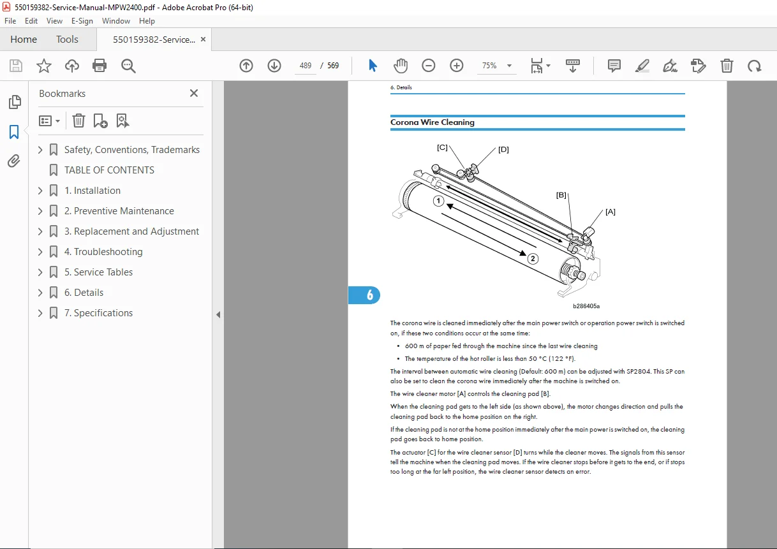Add a new bookmark
Viewport: 777px width, 549px height.
(100, 121)
